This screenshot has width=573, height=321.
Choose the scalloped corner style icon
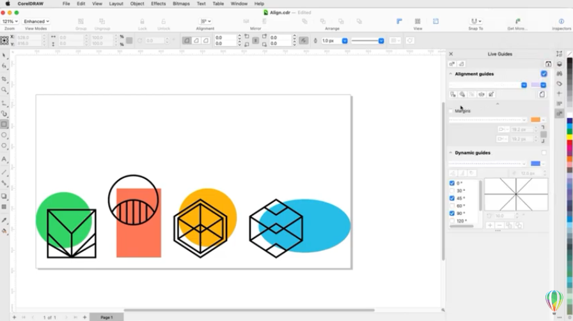(x=196, y=40)
